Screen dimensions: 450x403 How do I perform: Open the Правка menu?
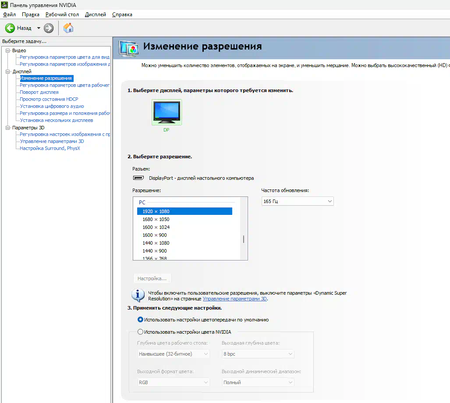click(x=30, y=14)
